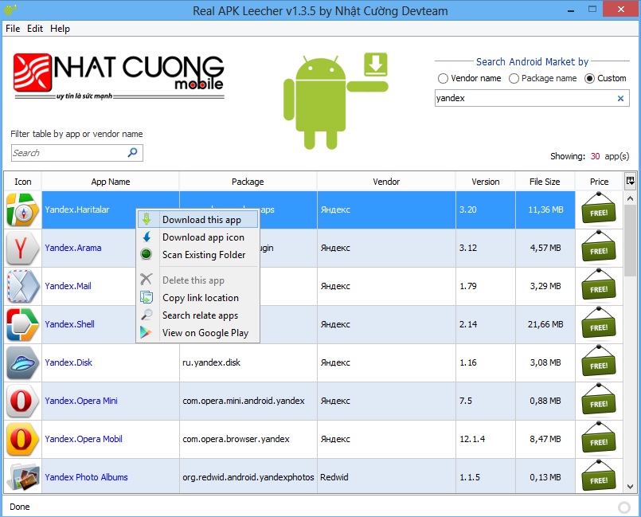The image size is (641, 517).
Task: Click package org.redwid.android.yandexphotos cell
Action: [x=248, y=477]
